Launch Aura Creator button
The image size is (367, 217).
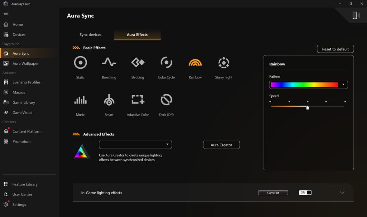(221, 145)
